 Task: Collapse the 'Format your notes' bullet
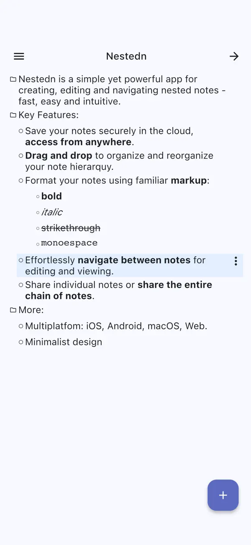(20, 180)
